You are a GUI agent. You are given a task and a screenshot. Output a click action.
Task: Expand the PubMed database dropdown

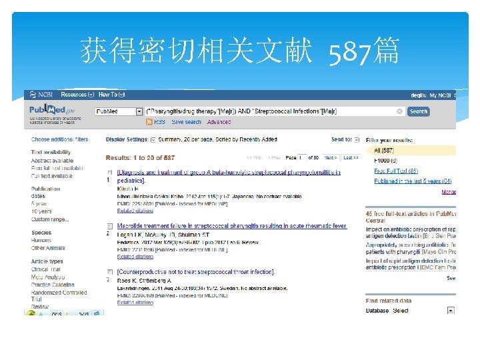pyautogui.click(x=139, y=111)
